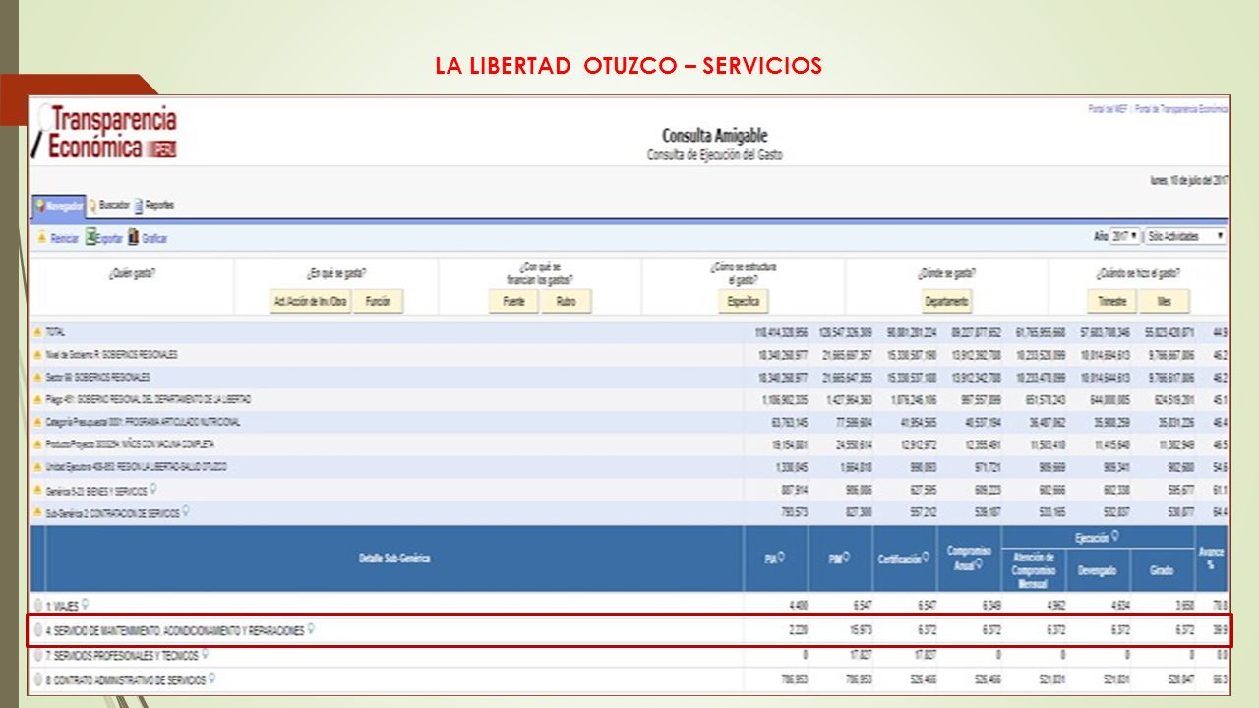Image resolution: width=1259 pixels, height=708 pixels.
Task: Select the radio button for 1: VIAJES
Action: tap(38, 605)
